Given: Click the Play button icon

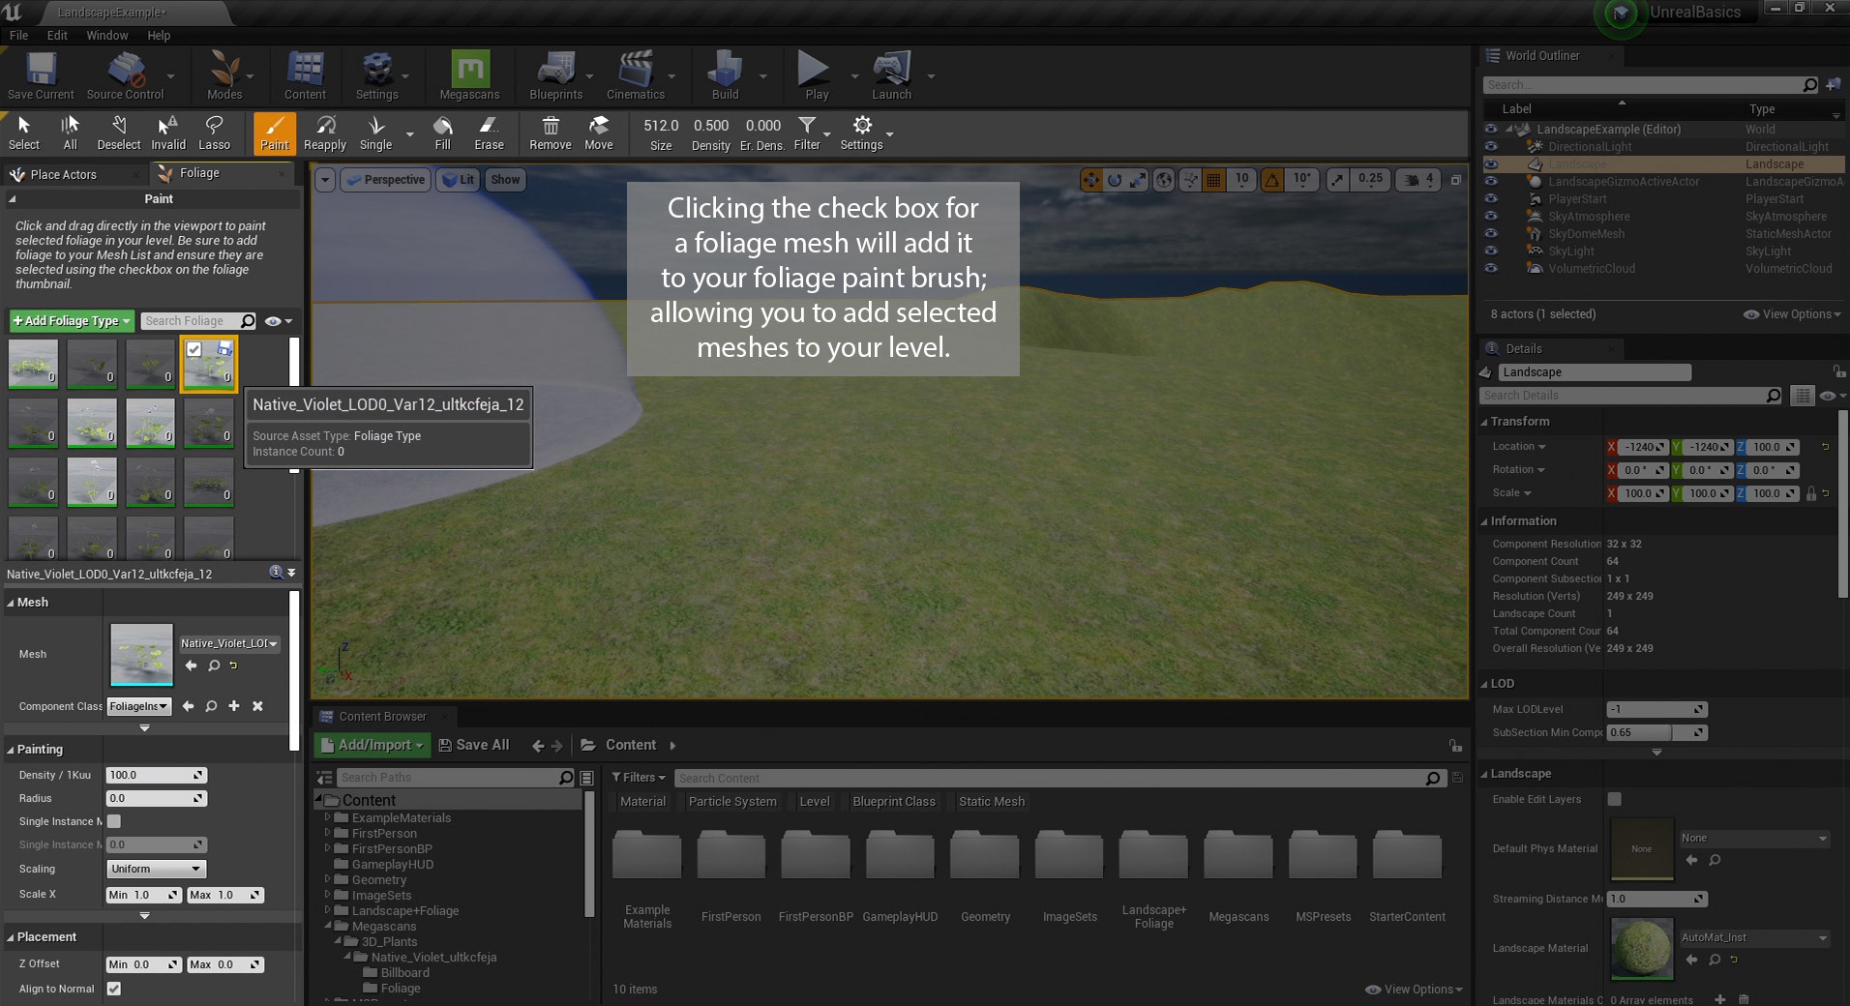Looking at the screenshot, I should pos(816,75).
